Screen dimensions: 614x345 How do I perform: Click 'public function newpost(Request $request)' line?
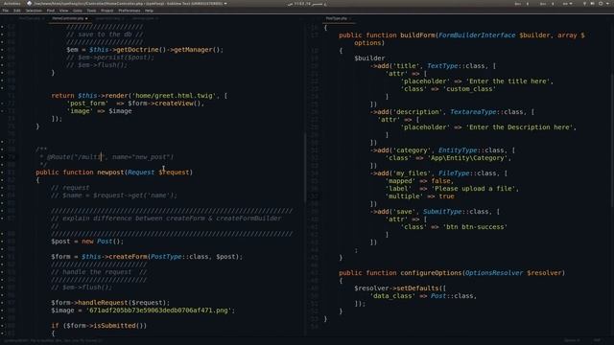(114, 172)
